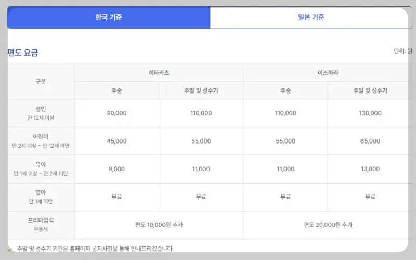Click the 65,000 fare cell

(x=370, y=141)
